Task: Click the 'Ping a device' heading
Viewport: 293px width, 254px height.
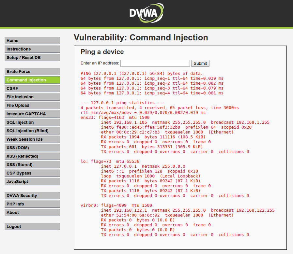Action: tap(102, 52)
